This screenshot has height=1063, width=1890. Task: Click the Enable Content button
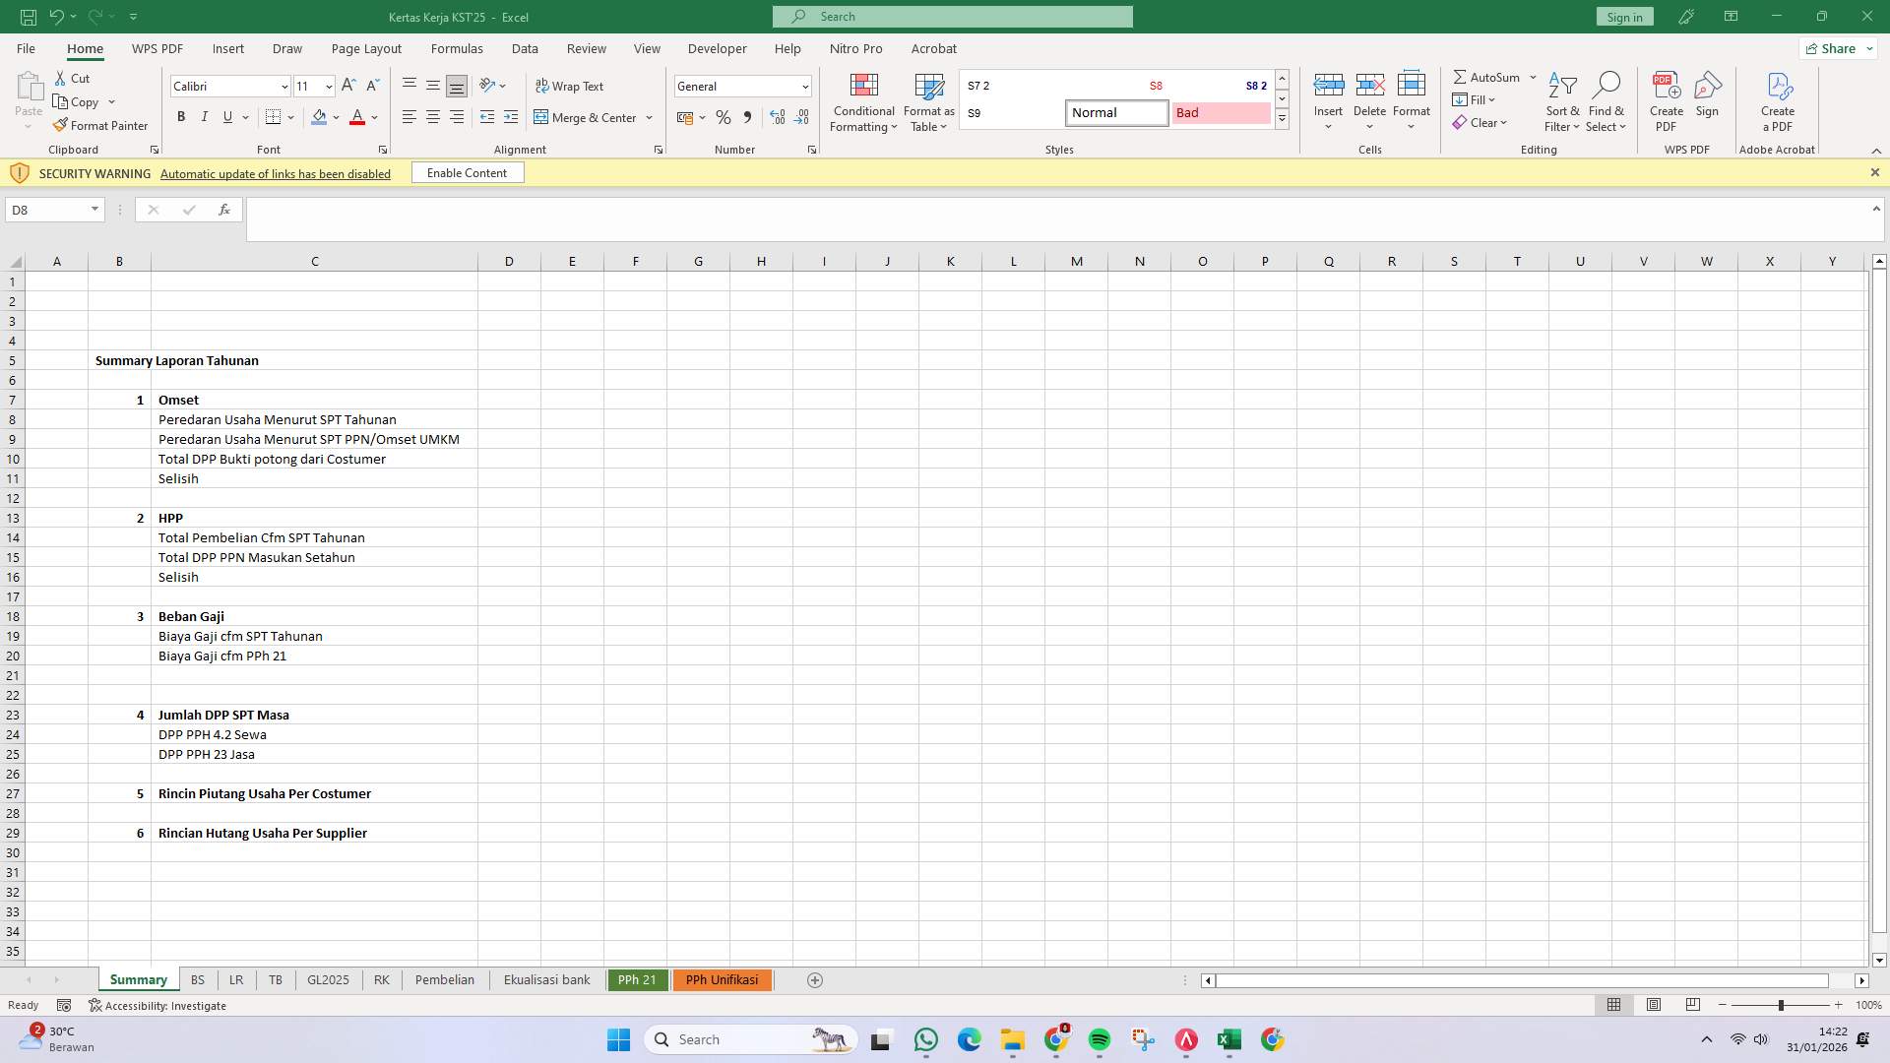[x=467, y=172]
